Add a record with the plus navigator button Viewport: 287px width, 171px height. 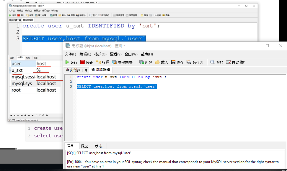(x=25, y=115)
